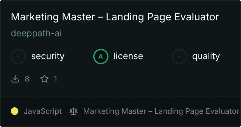Viewport: 241px width, 127px height.
Task: Click the dash inside the quality badge
Action: click(179, 57)
